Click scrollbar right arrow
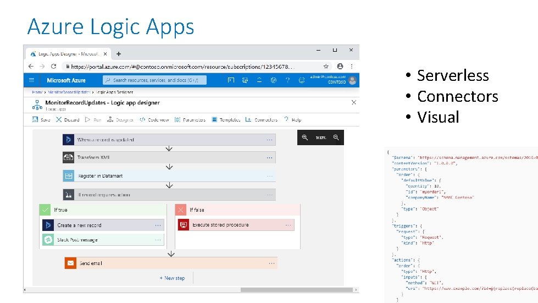The width and height of the screenshot is (538, 303). click(x=356, y=290)
